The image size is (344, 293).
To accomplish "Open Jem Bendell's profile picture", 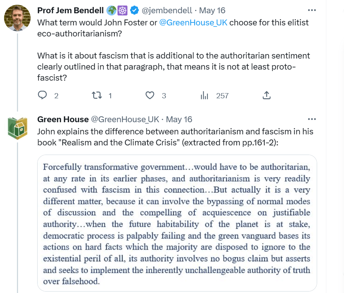I will (17, 18).
